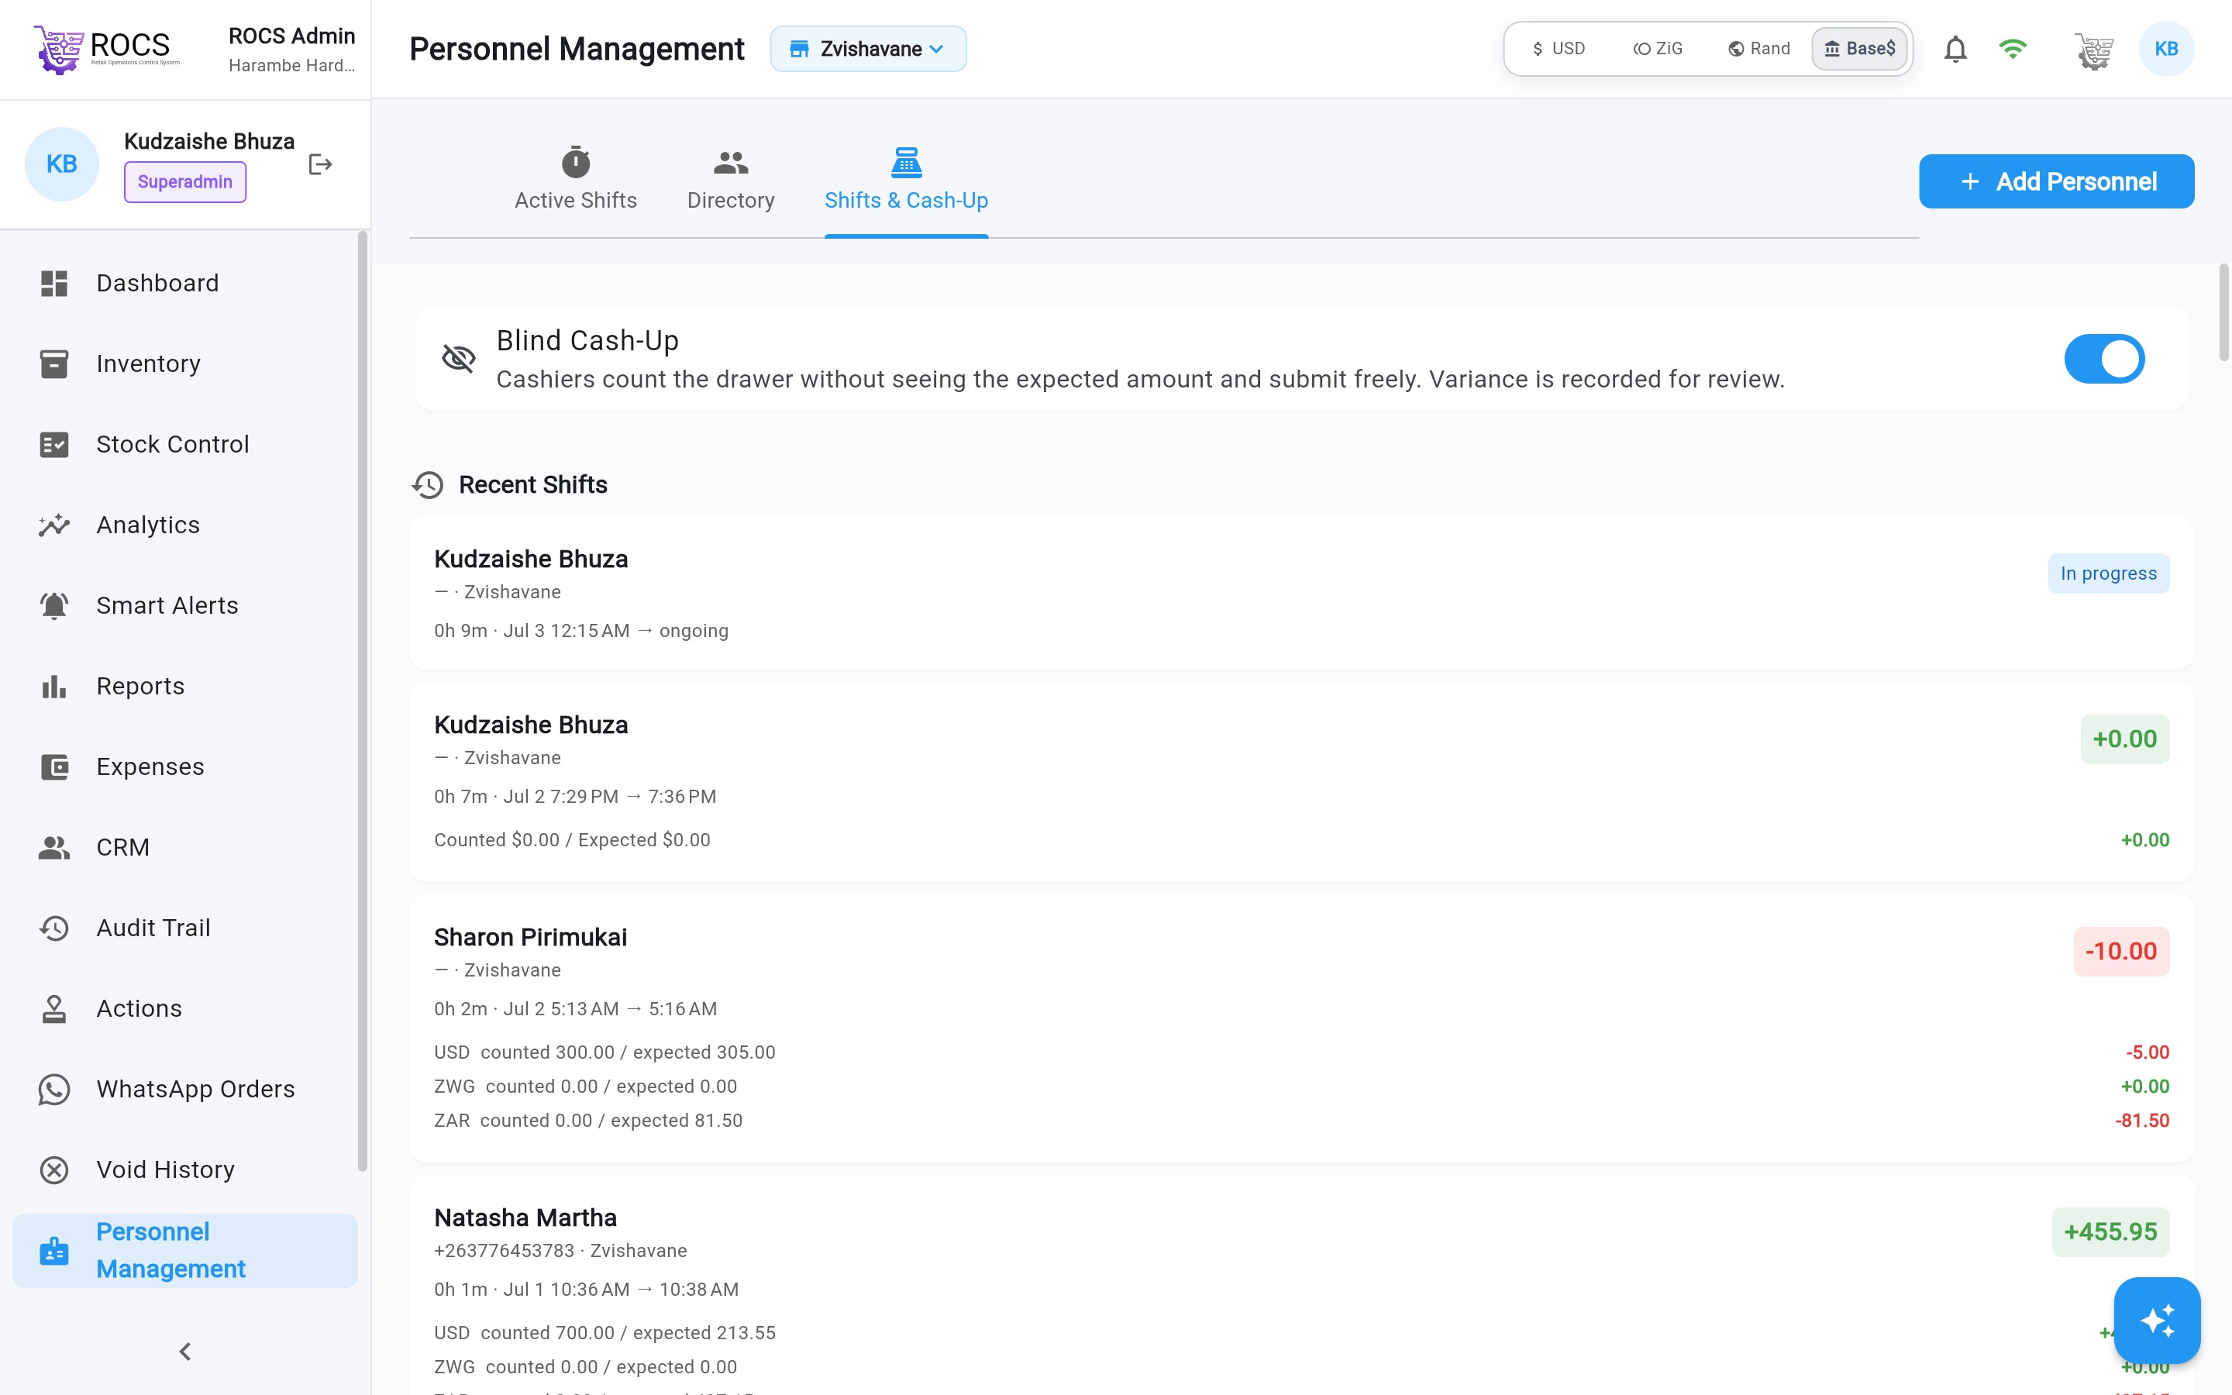Click the ROCS Admin title text
Image resolution: width=2232 pixels, height=1395 pixels.
pyautogui.click(x=291, y=36)
